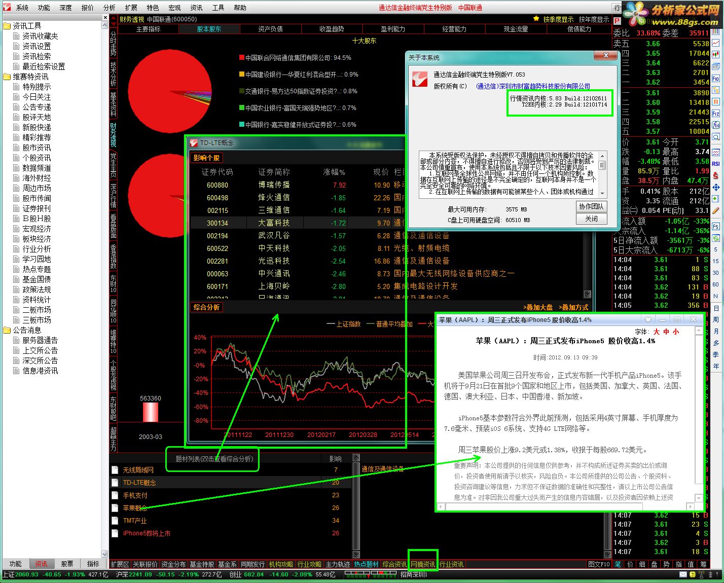This screenshot has height=583, width=724.
Task: Click the red S dollar icon
Action: (716, 175)
